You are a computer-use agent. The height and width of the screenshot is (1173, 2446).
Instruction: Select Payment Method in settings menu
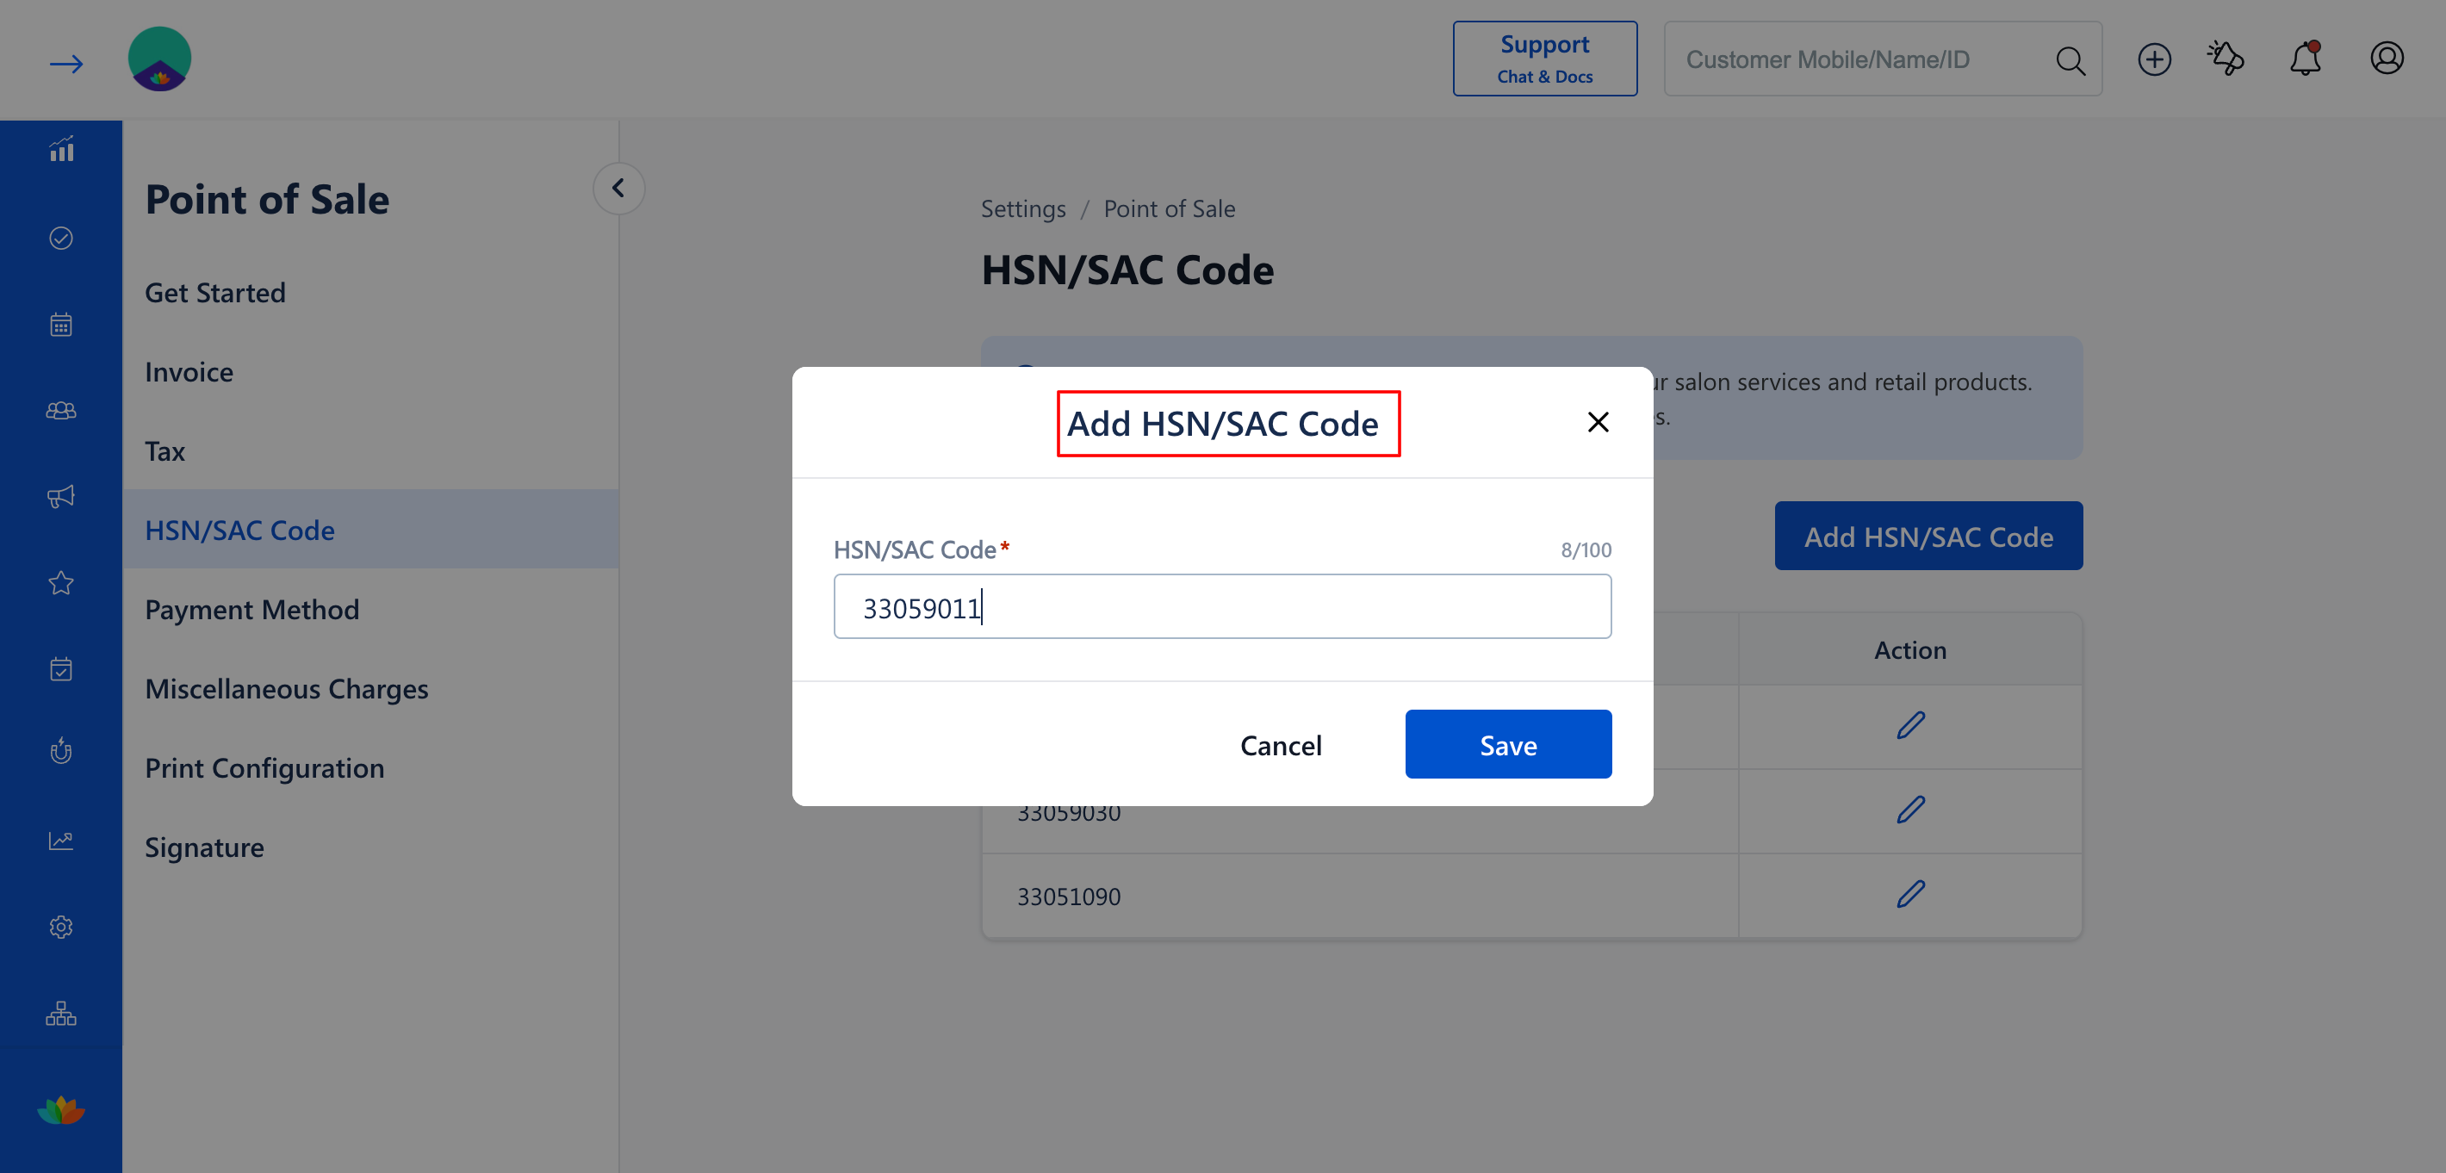click(x=251, y=609)
